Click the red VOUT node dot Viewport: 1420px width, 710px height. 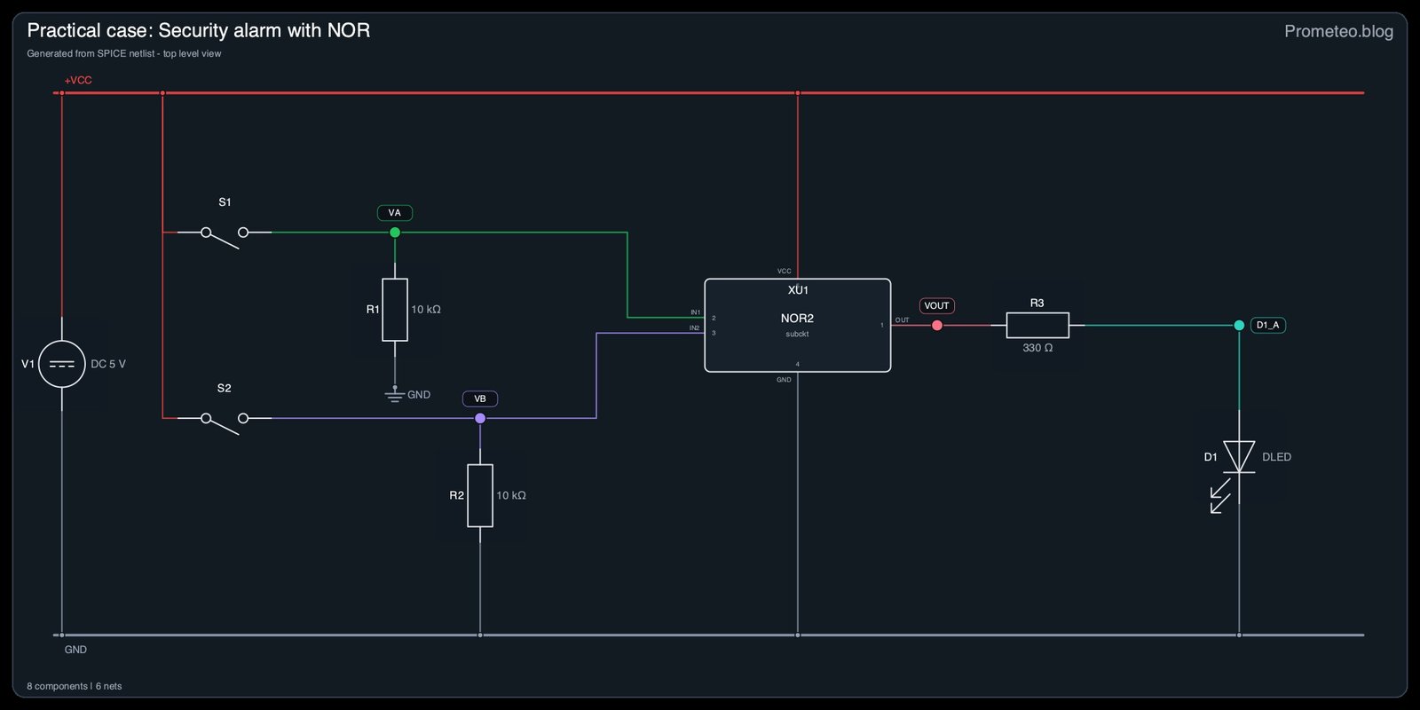click(x=937, y=326)
